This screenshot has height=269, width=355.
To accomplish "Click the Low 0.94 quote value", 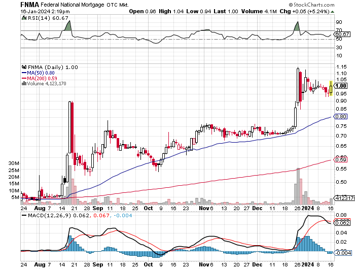I will (199, 11).
